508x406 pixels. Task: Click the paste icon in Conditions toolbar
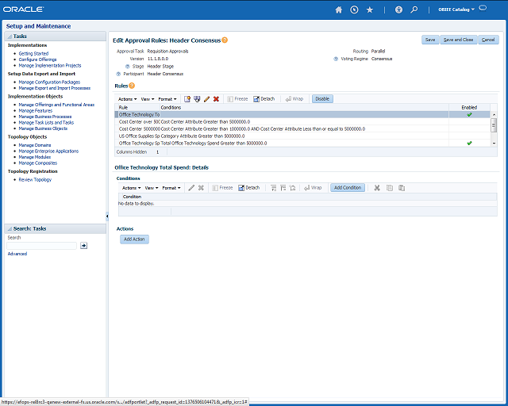click(402, 188)
